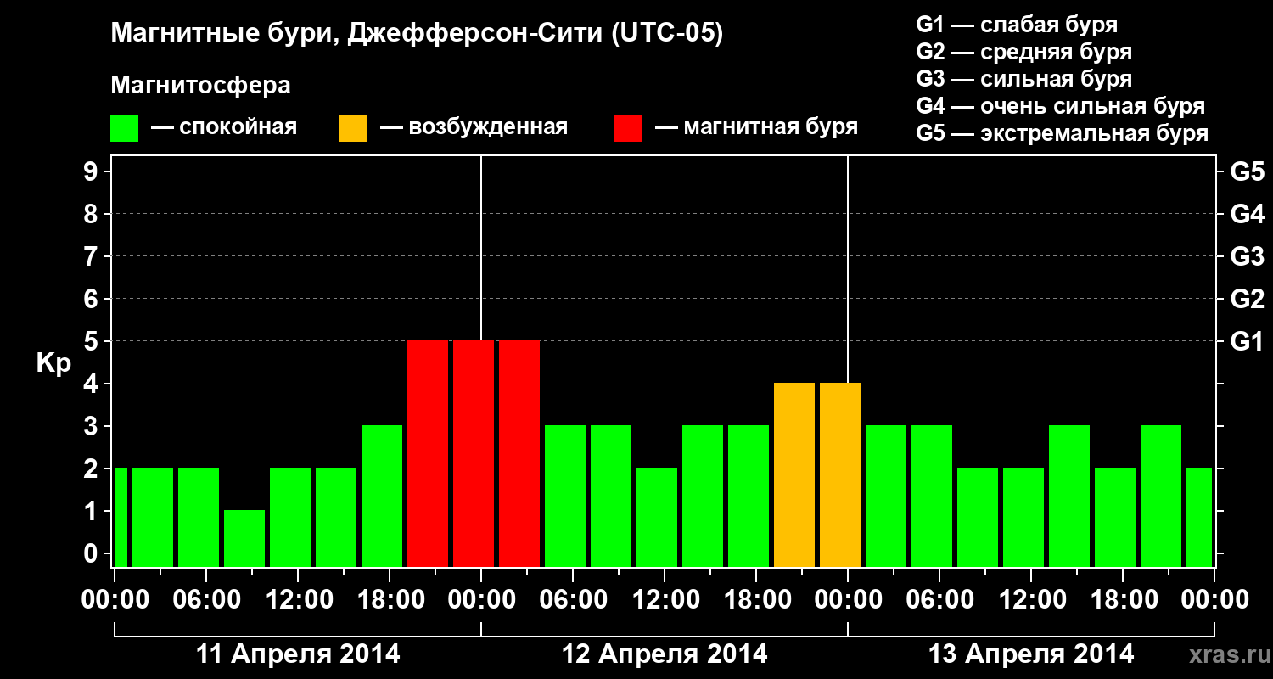Image resolution: width=1273 pixels, height=679 pixels.
Task: Click the first orange bar on 12 April evening
Action: pyautogui.click(x=794, y=474)
